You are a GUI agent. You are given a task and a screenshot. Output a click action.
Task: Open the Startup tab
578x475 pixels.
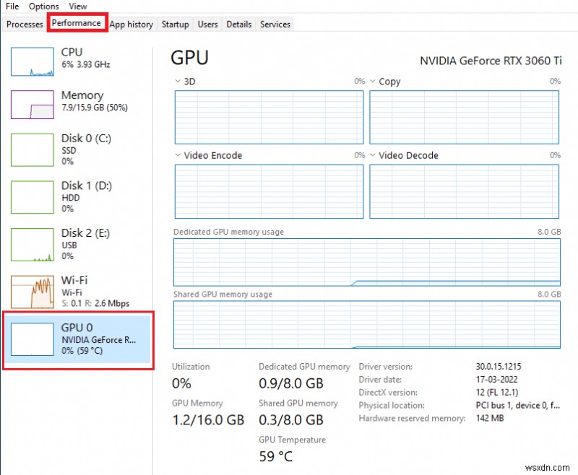(175, 25)
